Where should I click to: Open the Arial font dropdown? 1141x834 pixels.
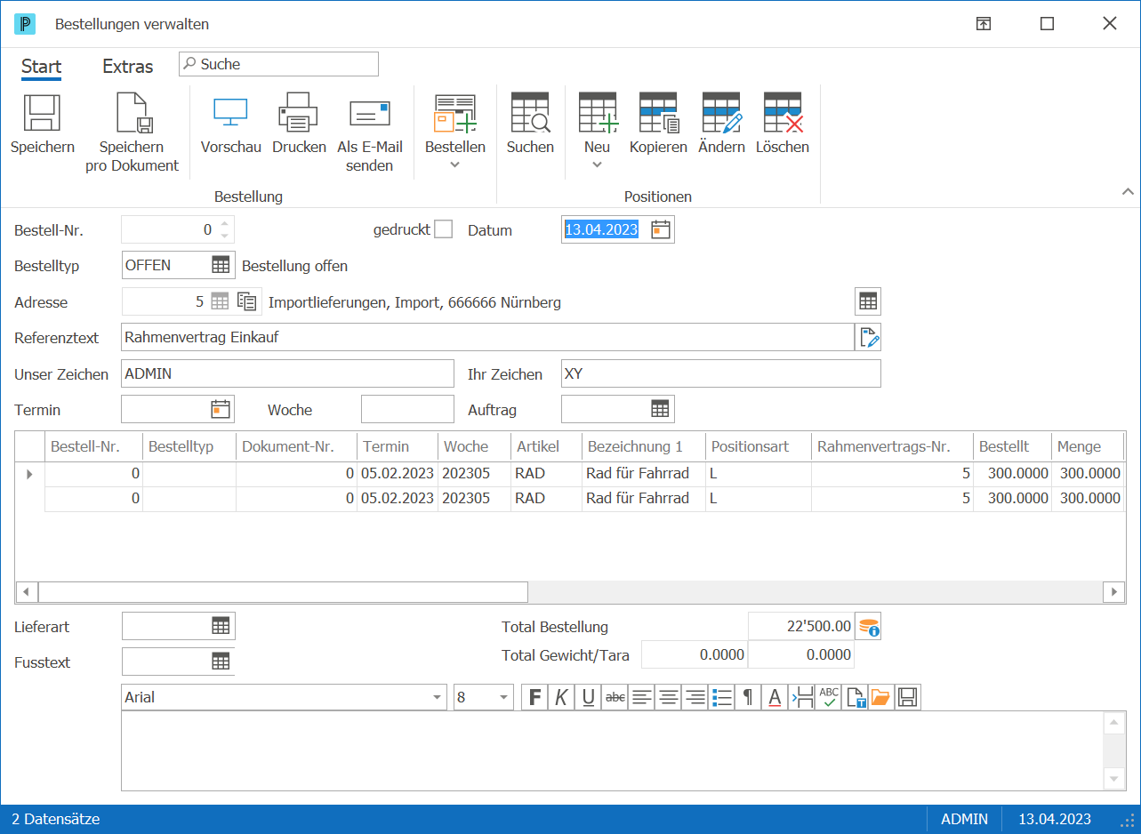tap(438, 697)
